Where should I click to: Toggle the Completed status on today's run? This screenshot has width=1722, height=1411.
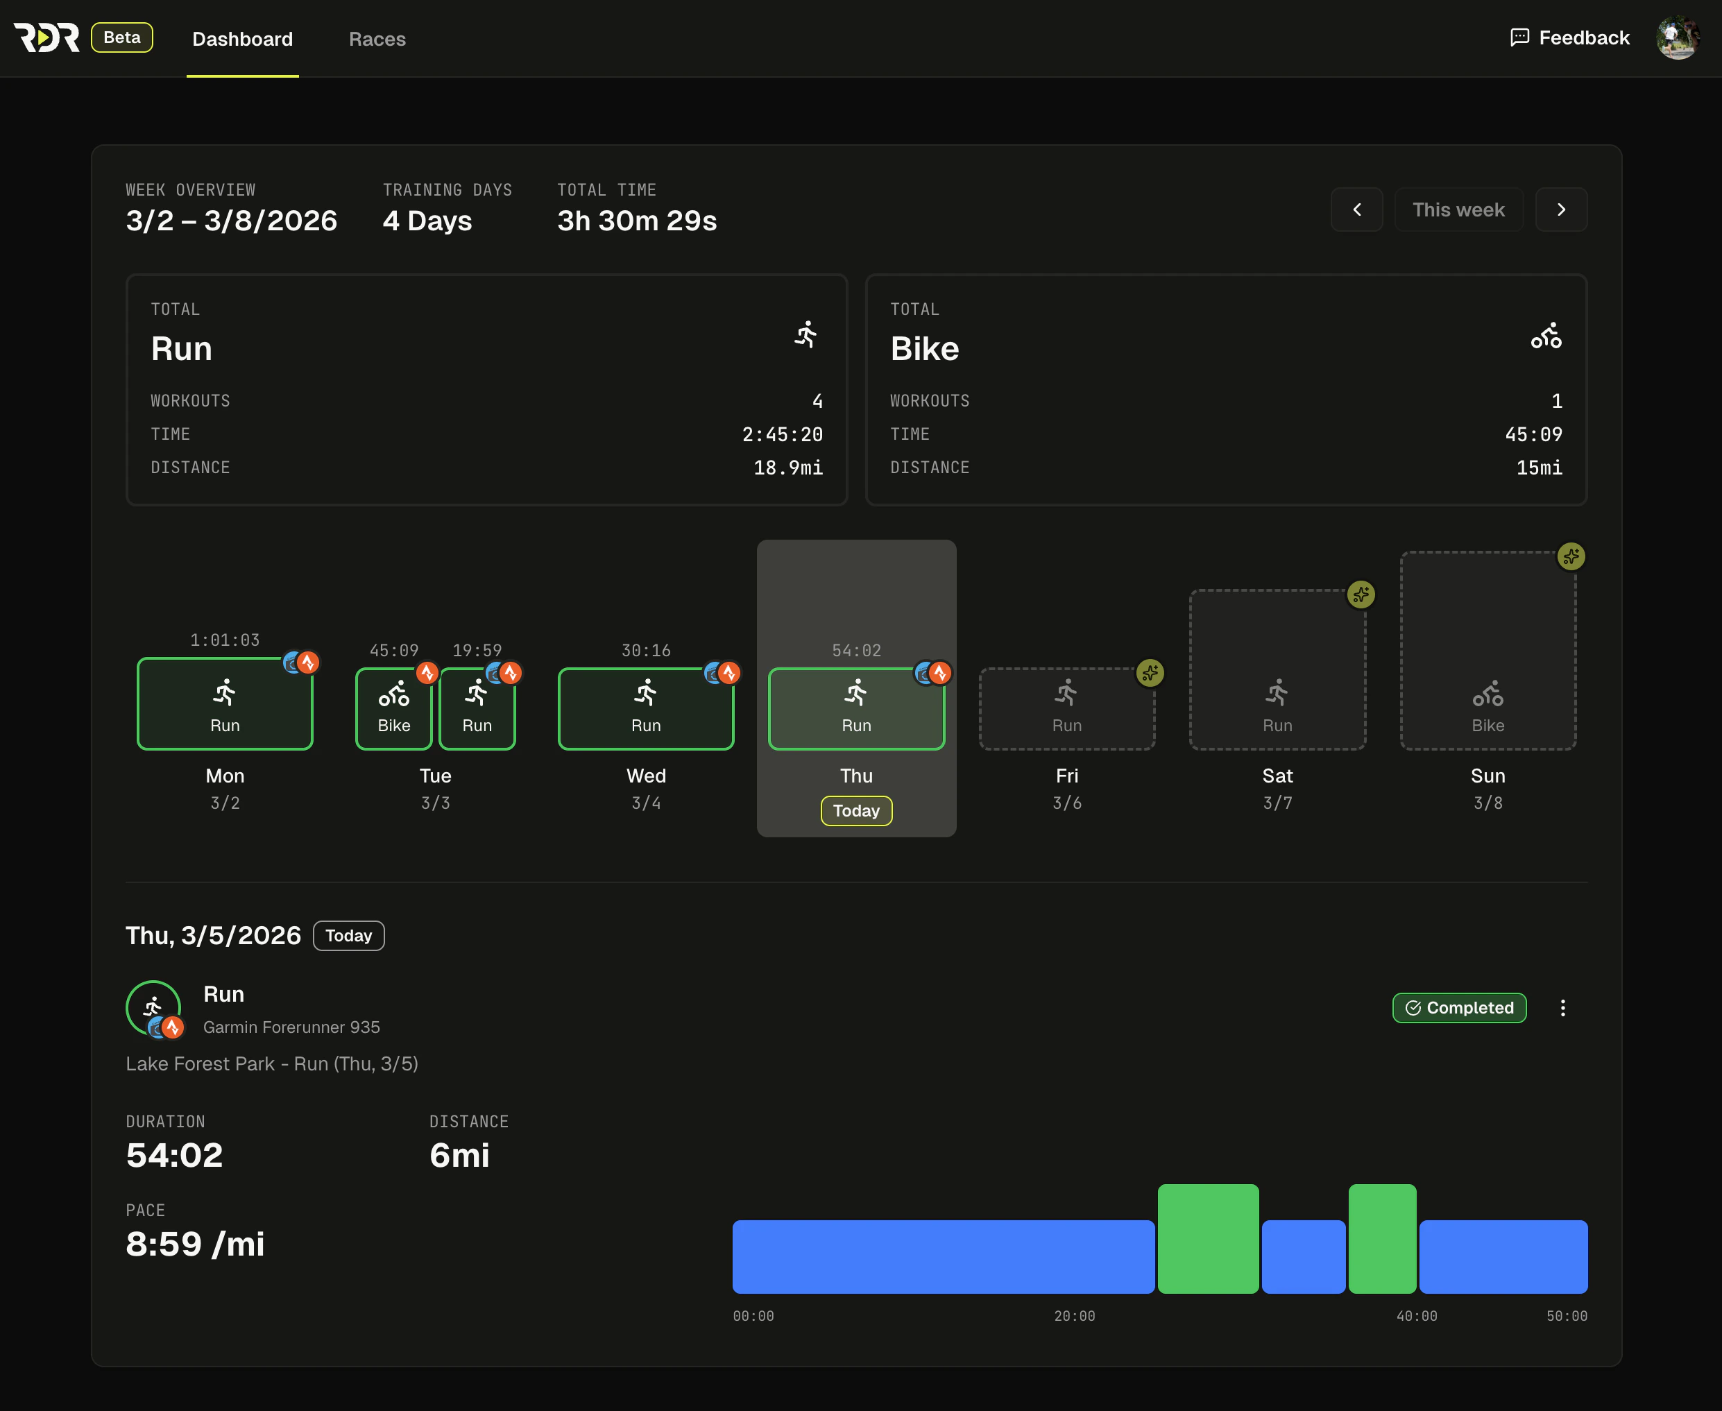(1458, 1008)
